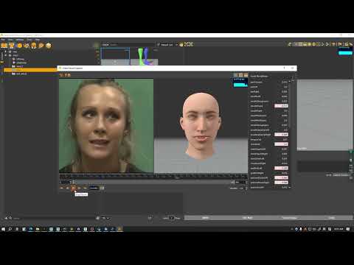The width and height of the screenshot is (354, 265).
Task: Select the blue-outlined thumbnail in the top strip
Action: click(115, 56)
